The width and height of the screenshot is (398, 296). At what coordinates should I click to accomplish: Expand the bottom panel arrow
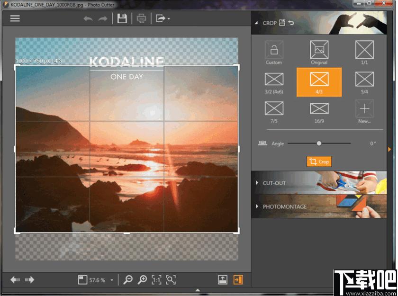tap(198, 290)
